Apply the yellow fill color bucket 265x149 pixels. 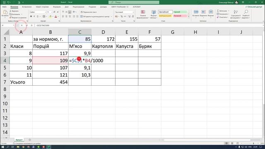pos(50,17)
